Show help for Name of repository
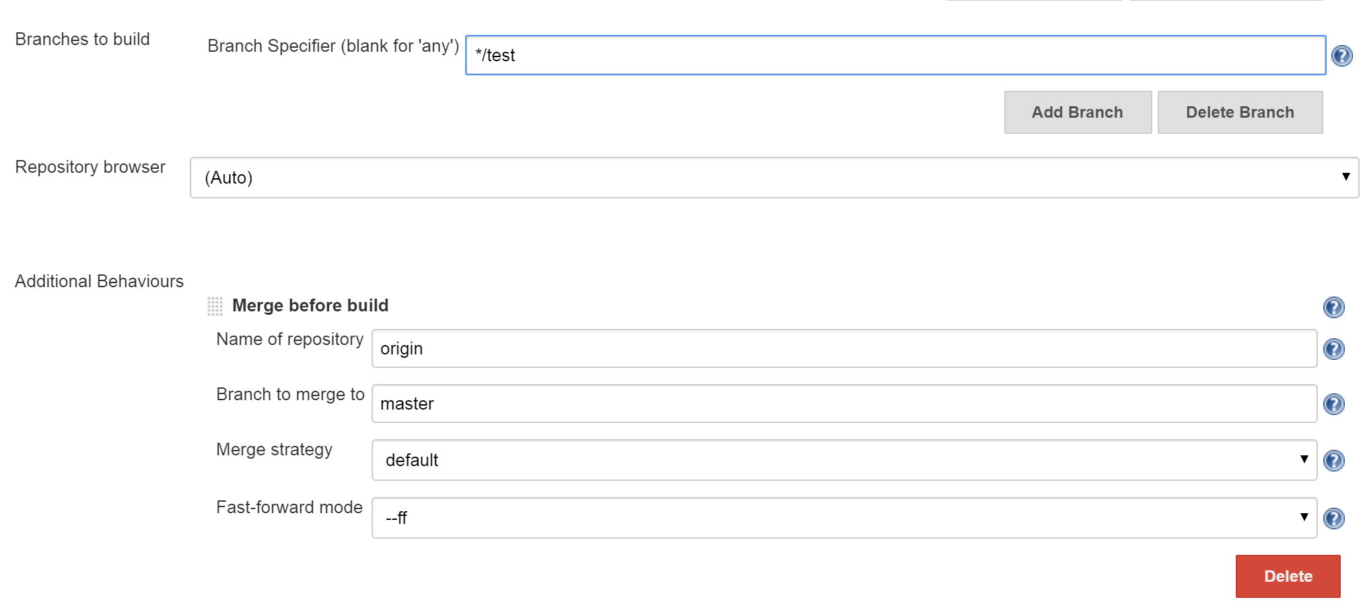This screenshot has width=1363, height=608. pos(1333,349)
